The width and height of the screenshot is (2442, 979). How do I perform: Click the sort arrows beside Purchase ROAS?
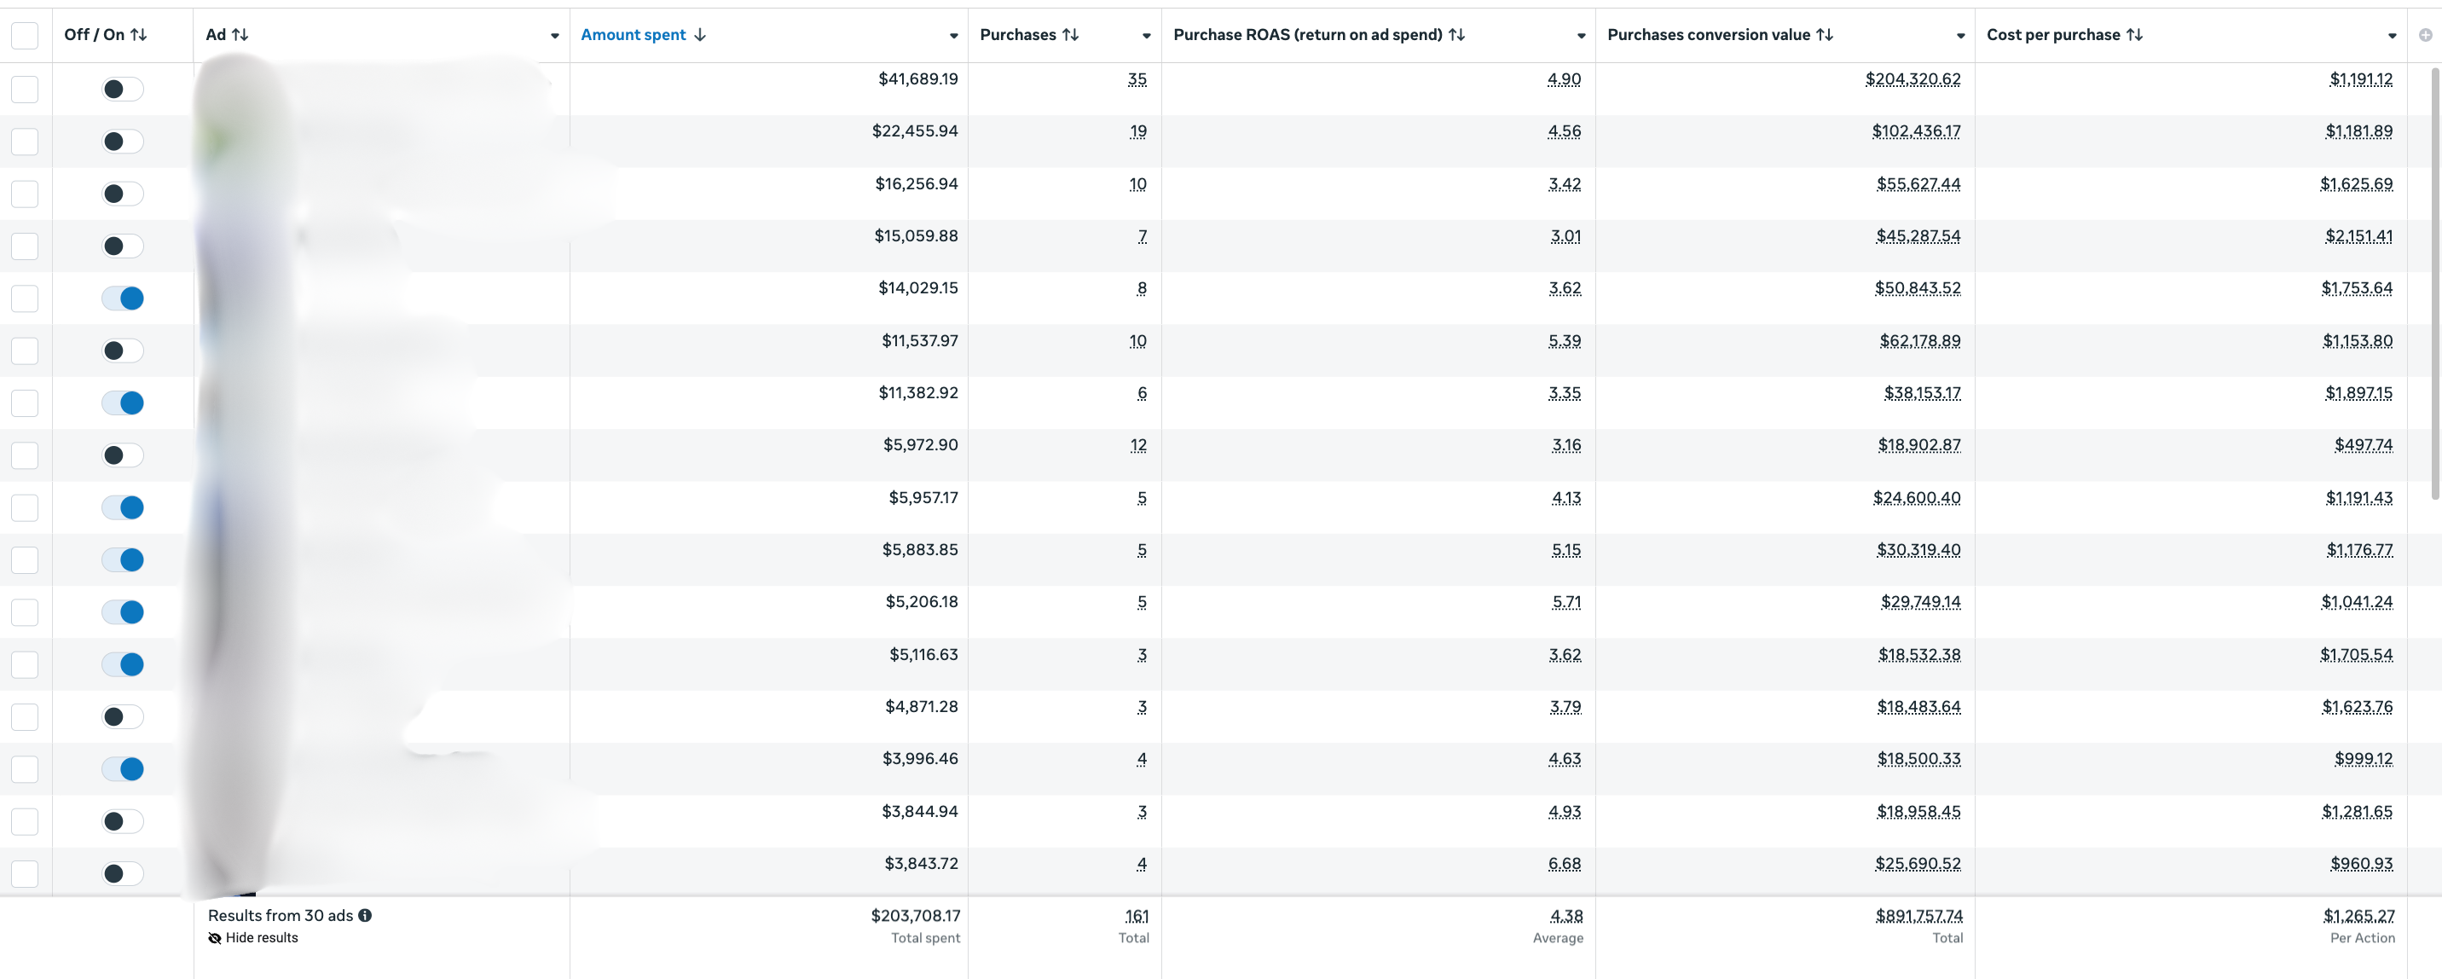coord(1457,35)
